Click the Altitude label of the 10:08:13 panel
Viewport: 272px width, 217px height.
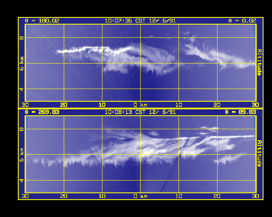(259, 154)
